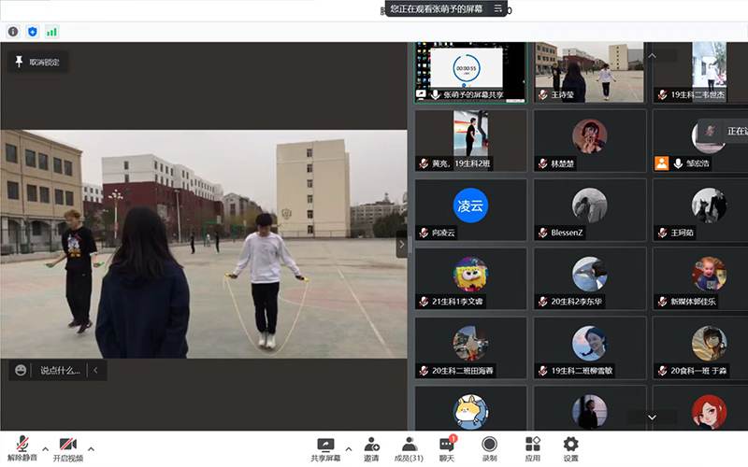Click the muted mic icon beside 19生科二班柳雪敏

click(543, 370)
